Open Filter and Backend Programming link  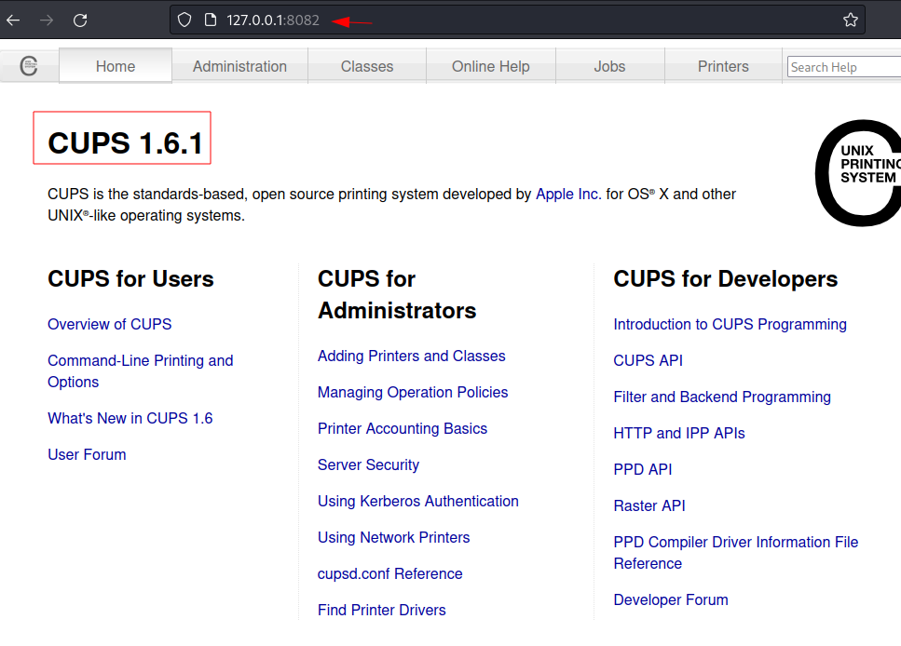click(722, 397)
